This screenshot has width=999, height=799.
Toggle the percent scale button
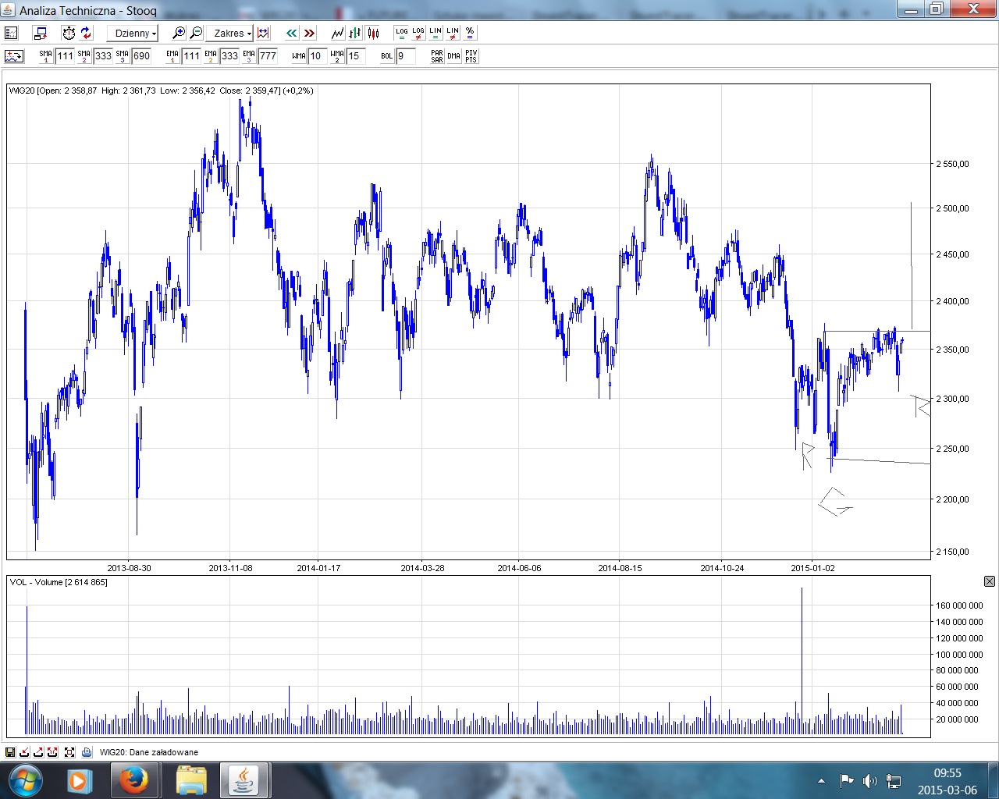[x=470, y=33]
